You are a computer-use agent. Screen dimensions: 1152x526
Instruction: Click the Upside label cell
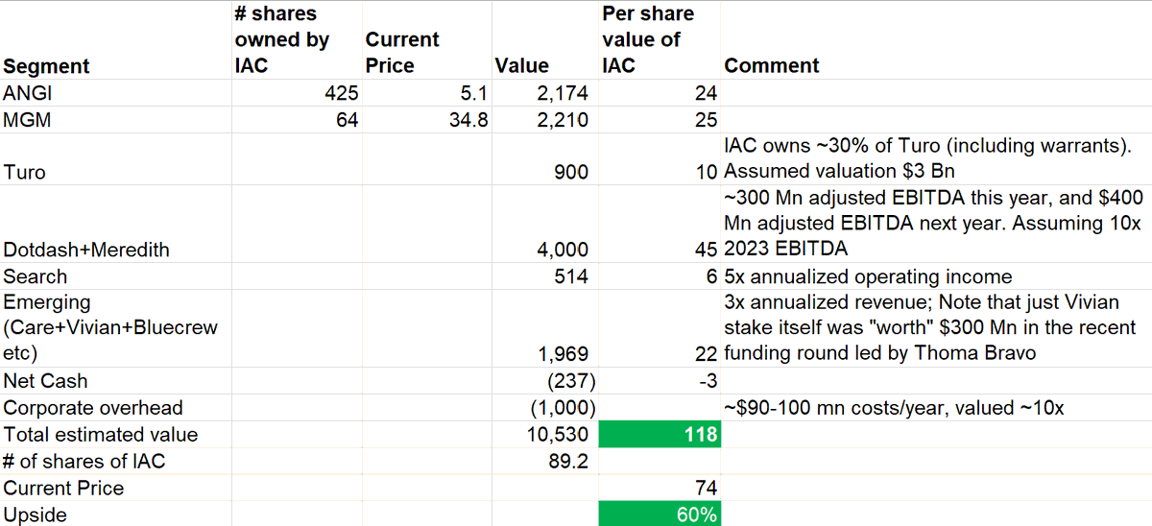pyautogui.click(x=115, y=514)
